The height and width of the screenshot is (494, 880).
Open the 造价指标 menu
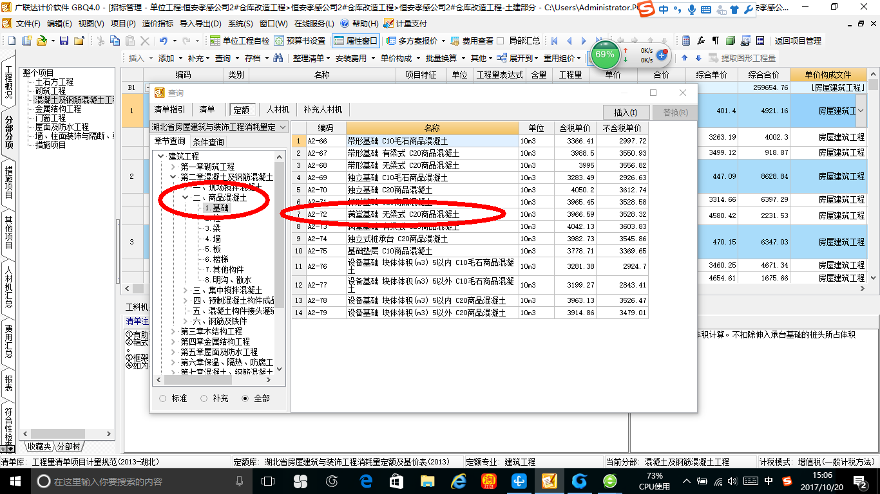158,23
